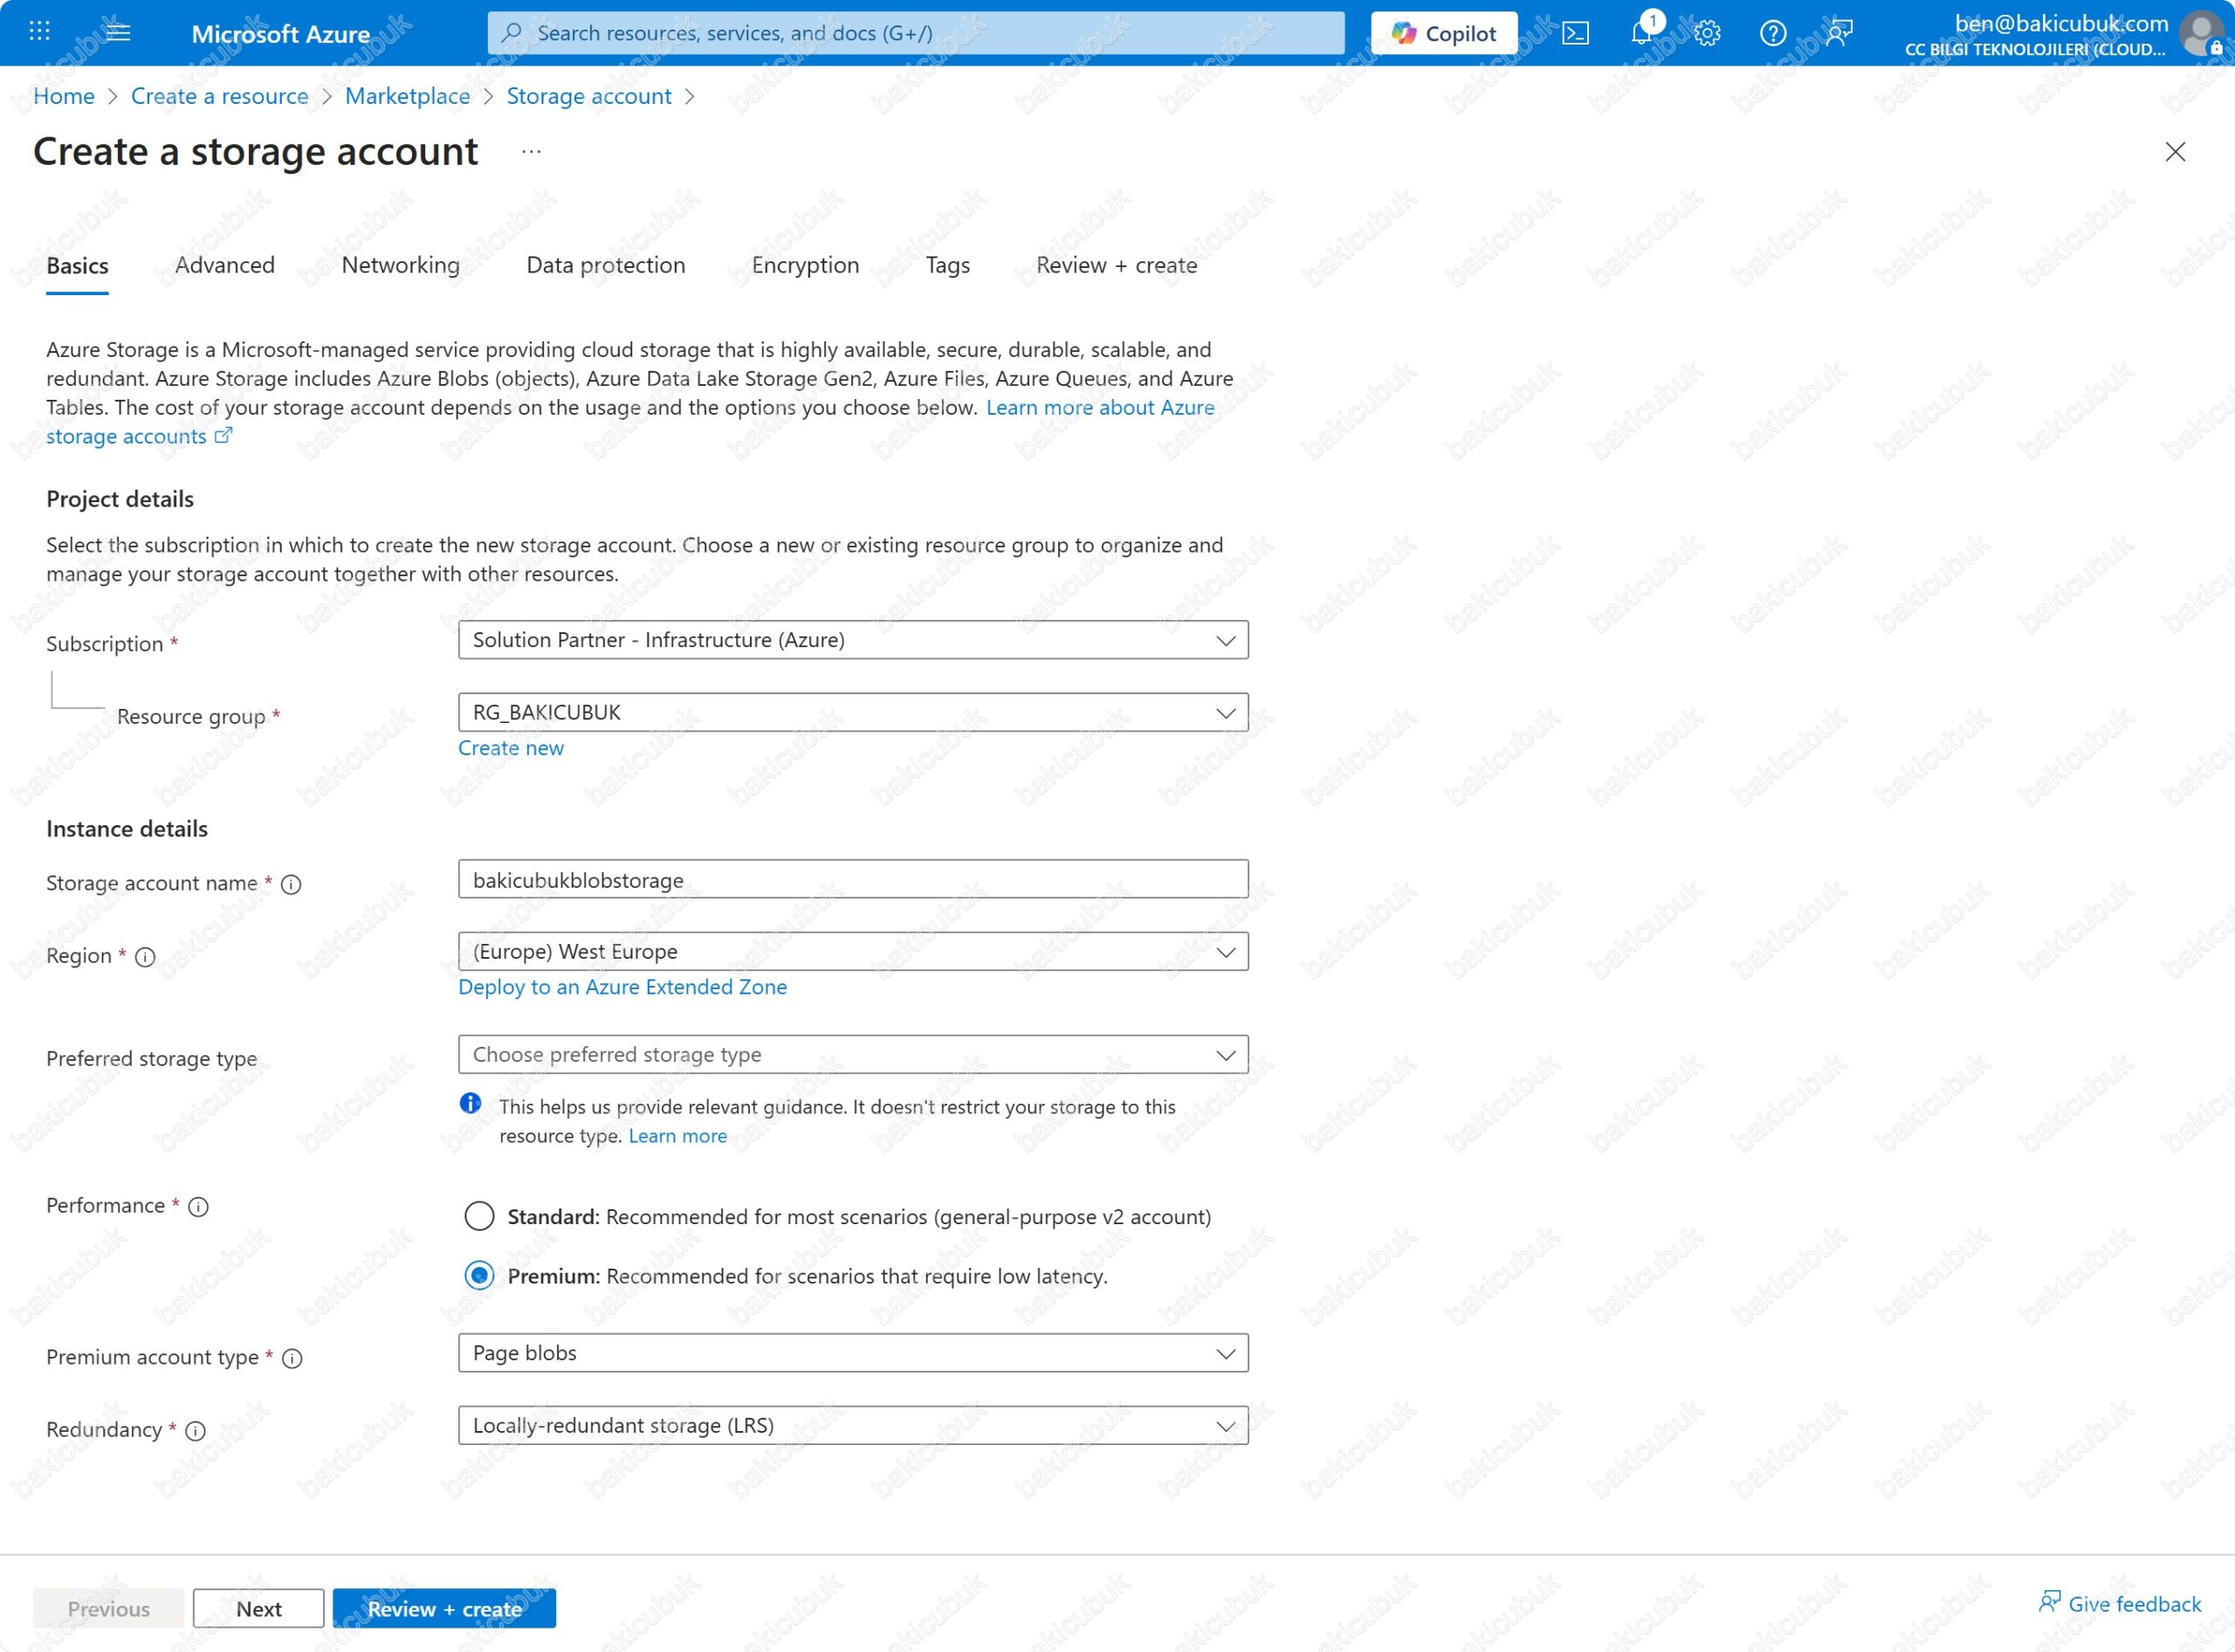This screenshot has width=2235, height=1652.
Task: Open the Region dropdown
Action: coord(853,951)
